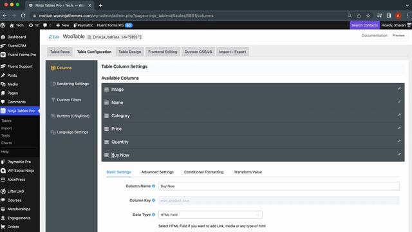This screenshot has width=412, height=232.
Task: Open Howdy, Xhavan user menu
Action: click(396, 25)
